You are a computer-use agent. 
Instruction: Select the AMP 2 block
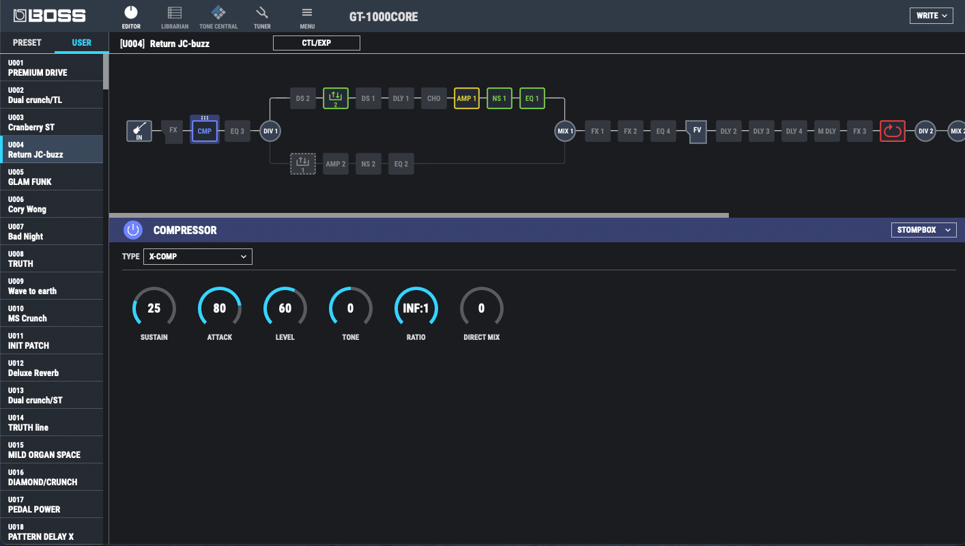tap(336, 164)
